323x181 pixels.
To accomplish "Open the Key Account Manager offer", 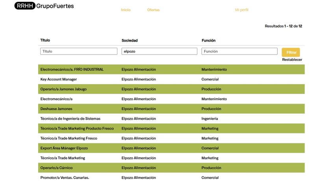I will (x=59, y=79).
